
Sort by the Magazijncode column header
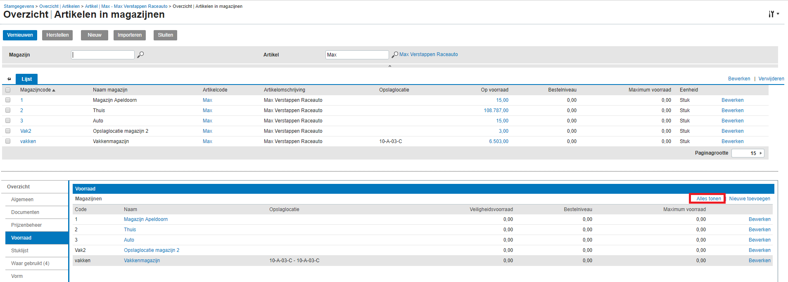[36, 90]
